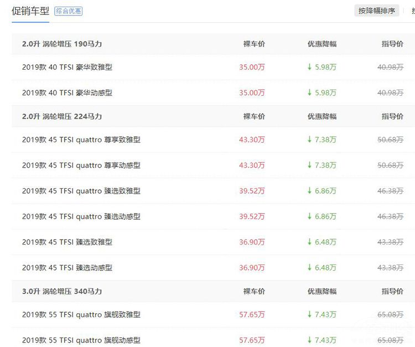Screen dimensions: 415x347
Task: Click 43.30万 price of 尊享动感型
Action: [252, 165]
